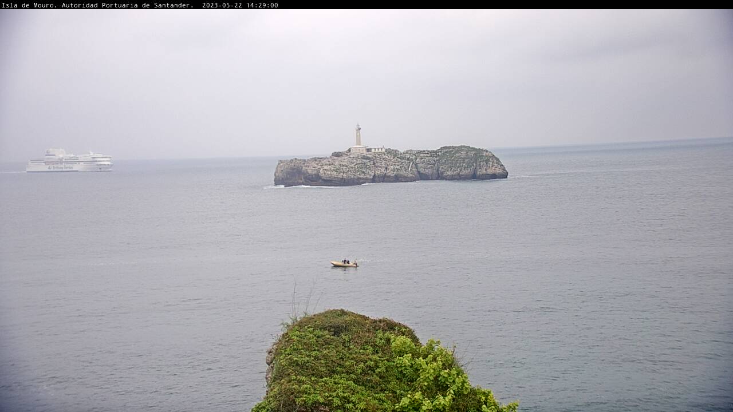The height and width of the screenshot is (412, 733).
Task: Click the low building beside the lighthouse
Action: tap(375, 149)
